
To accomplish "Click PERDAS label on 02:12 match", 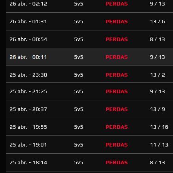I will [x=117, y=4].
